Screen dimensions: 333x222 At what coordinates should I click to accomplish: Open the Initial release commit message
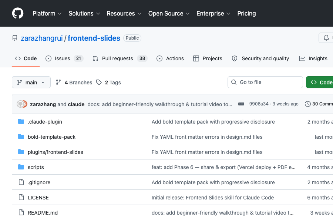[x=213, y=198]
